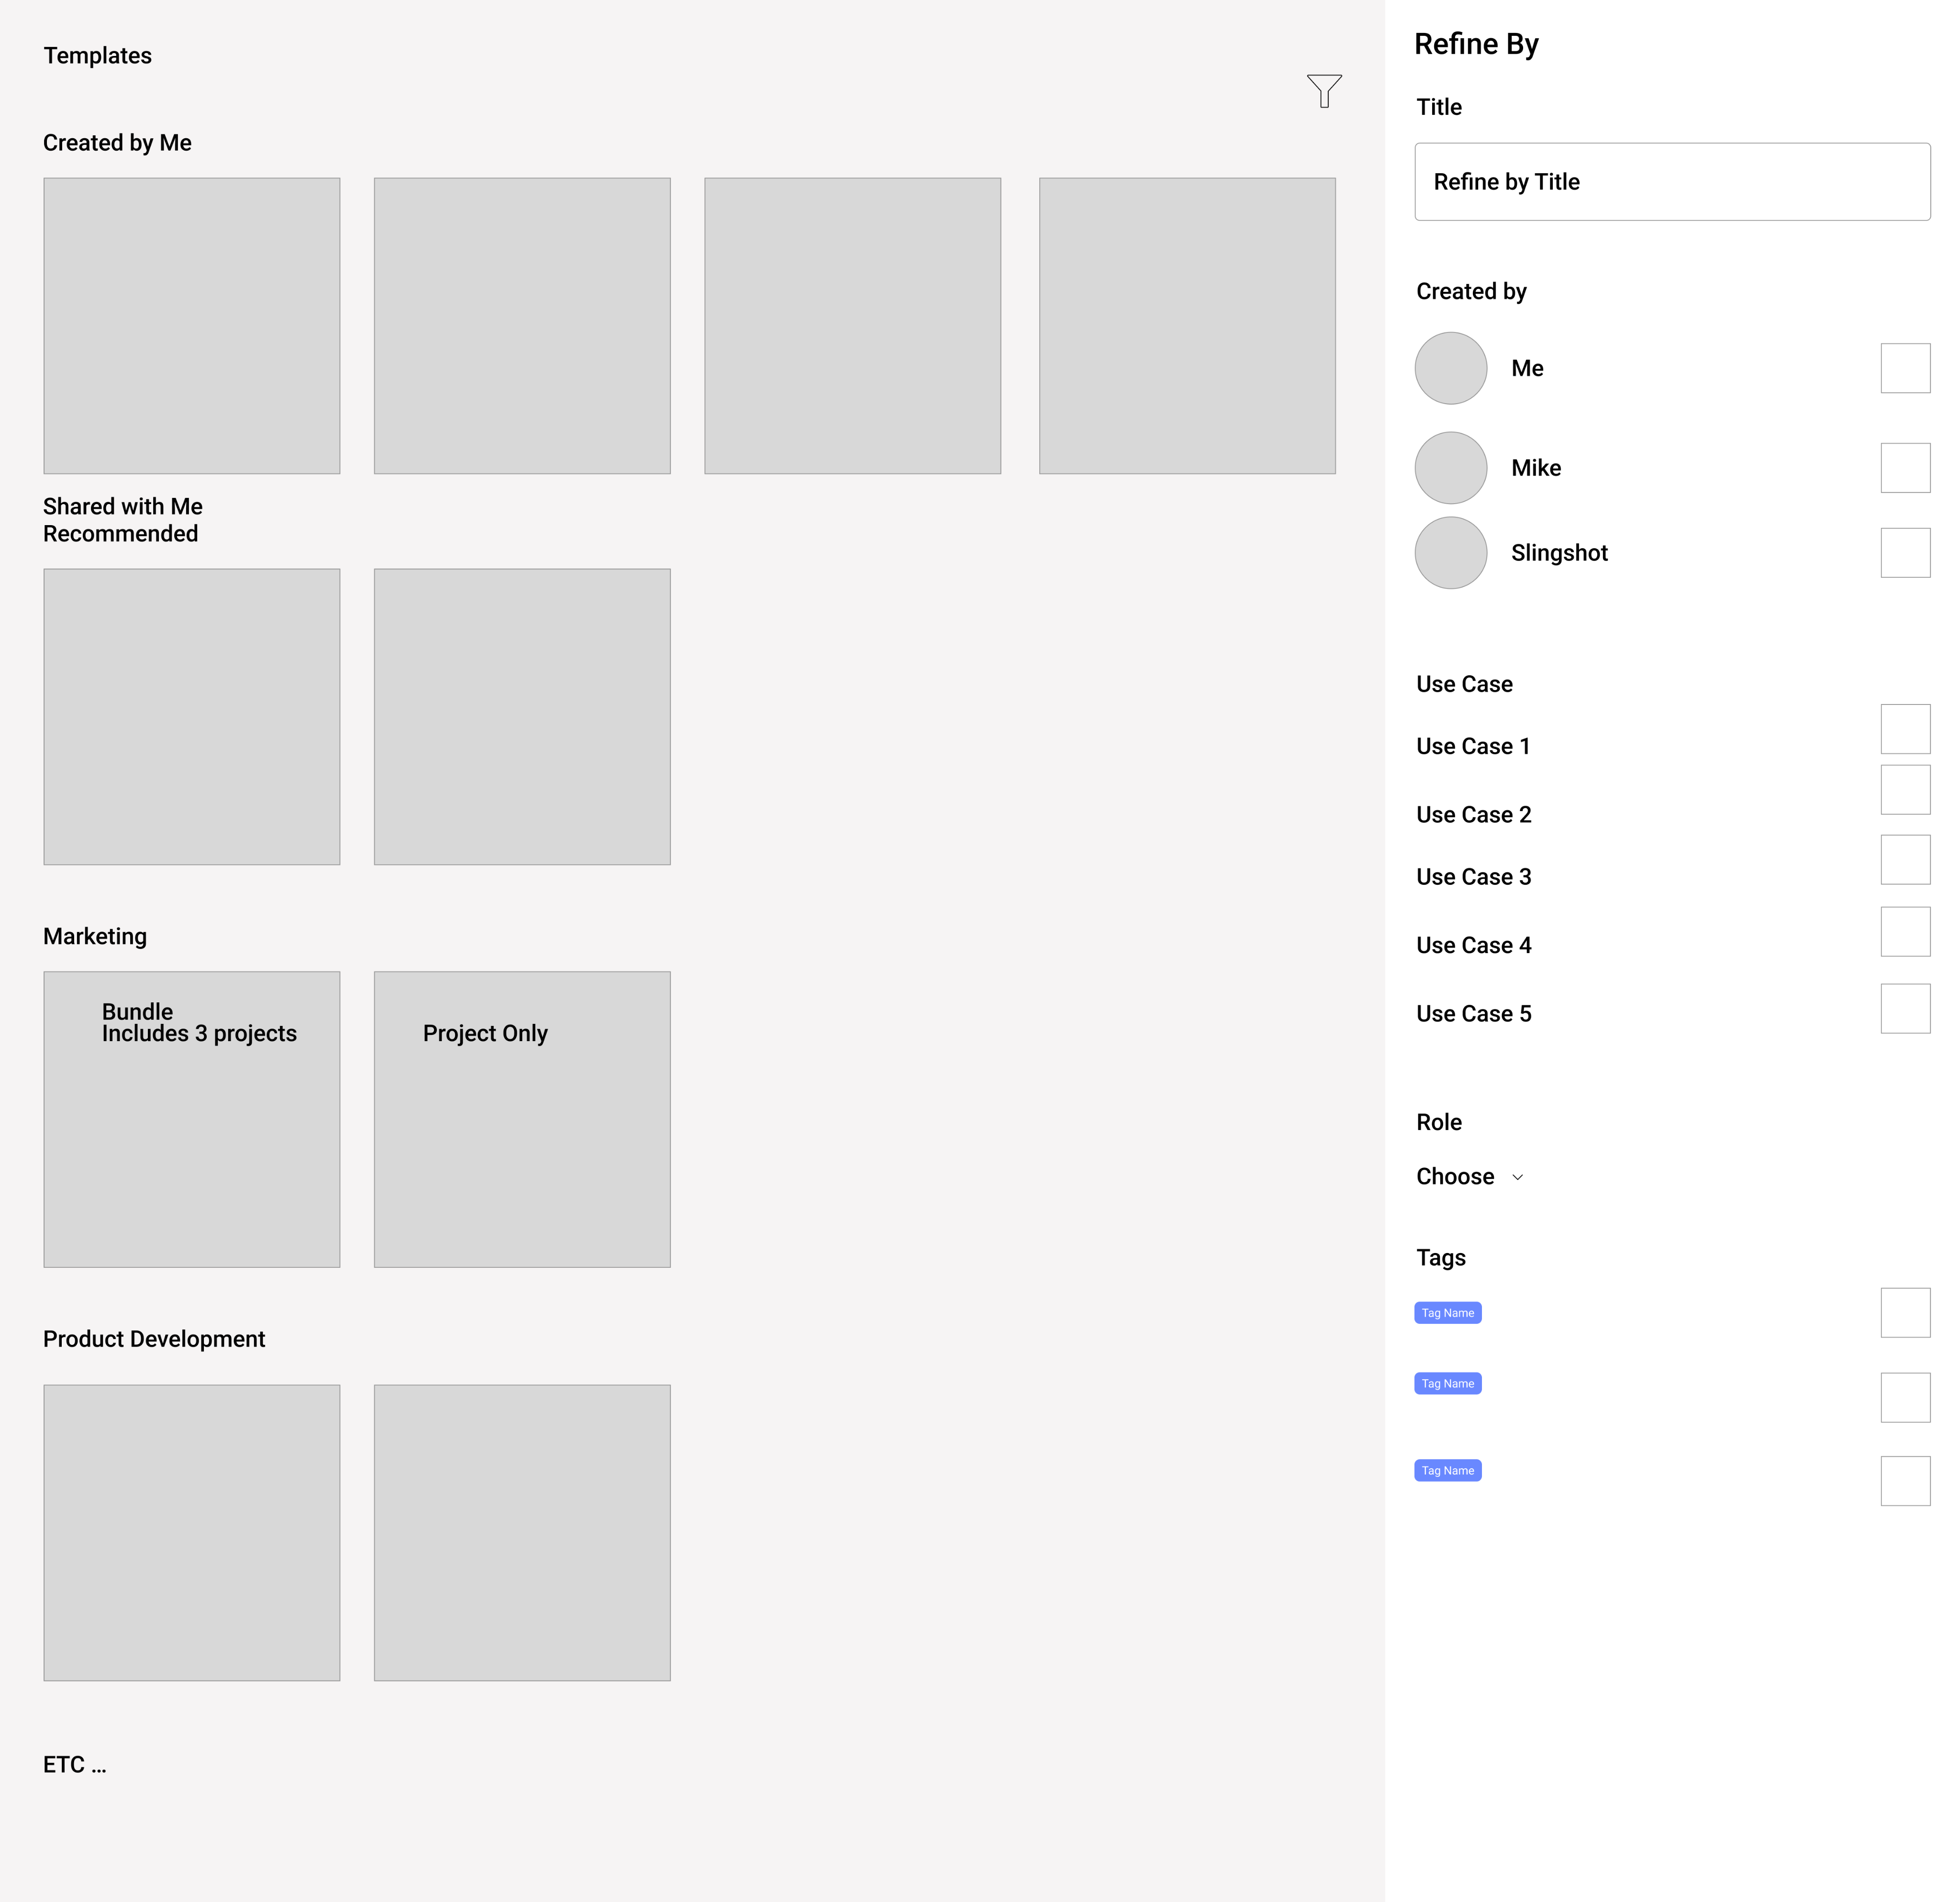Image resolution: width=1960 pixels, height=1902 pixels.
Task: Click the Tags section label
Action: coord(1441,1257)
